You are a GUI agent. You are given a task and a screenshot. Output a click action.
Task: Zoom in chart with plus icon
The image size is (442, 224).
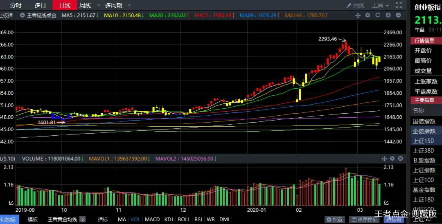click(x=388, y=15)
